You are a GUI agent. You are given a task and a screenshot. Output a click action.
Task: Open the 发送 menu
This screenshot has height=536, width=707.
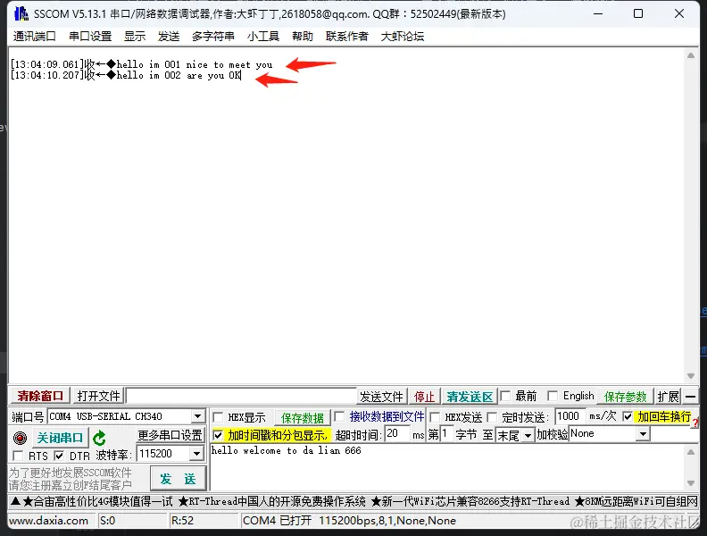(169, 36)
